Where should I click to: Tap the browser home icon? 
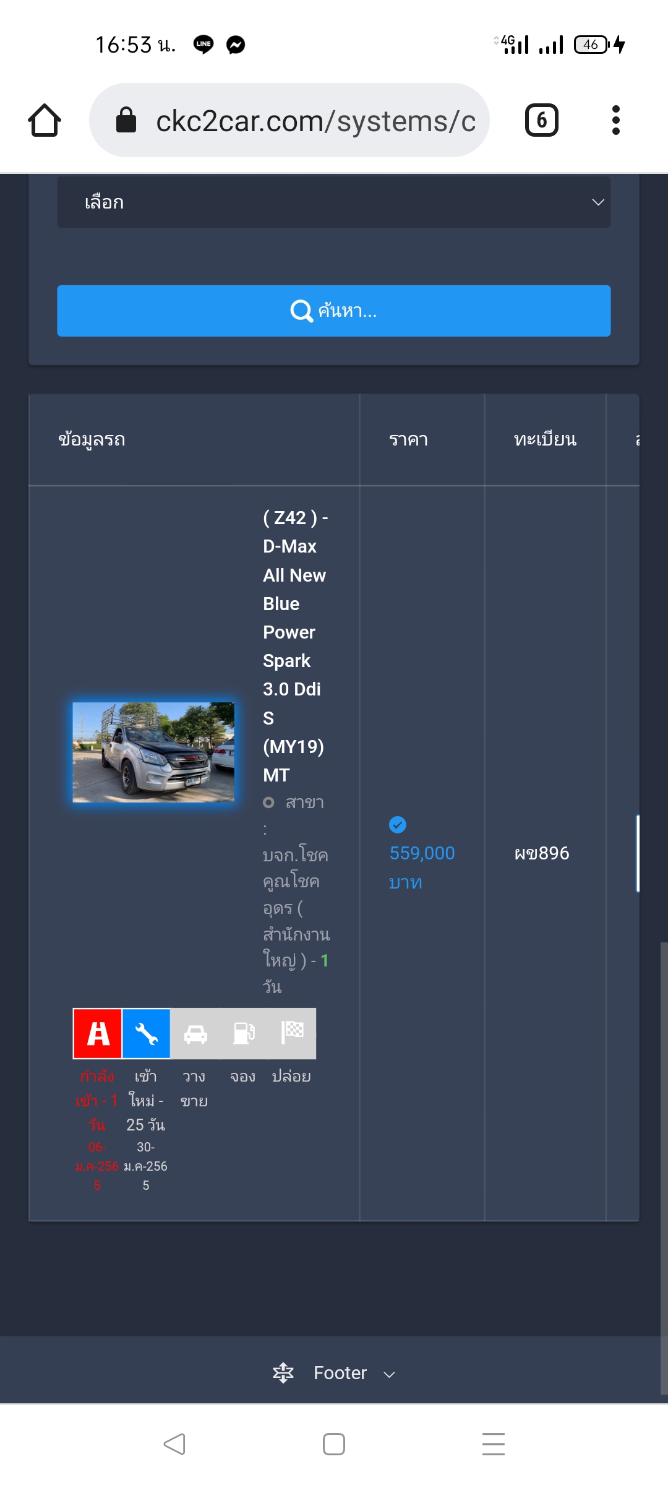[x=45, y=120]
